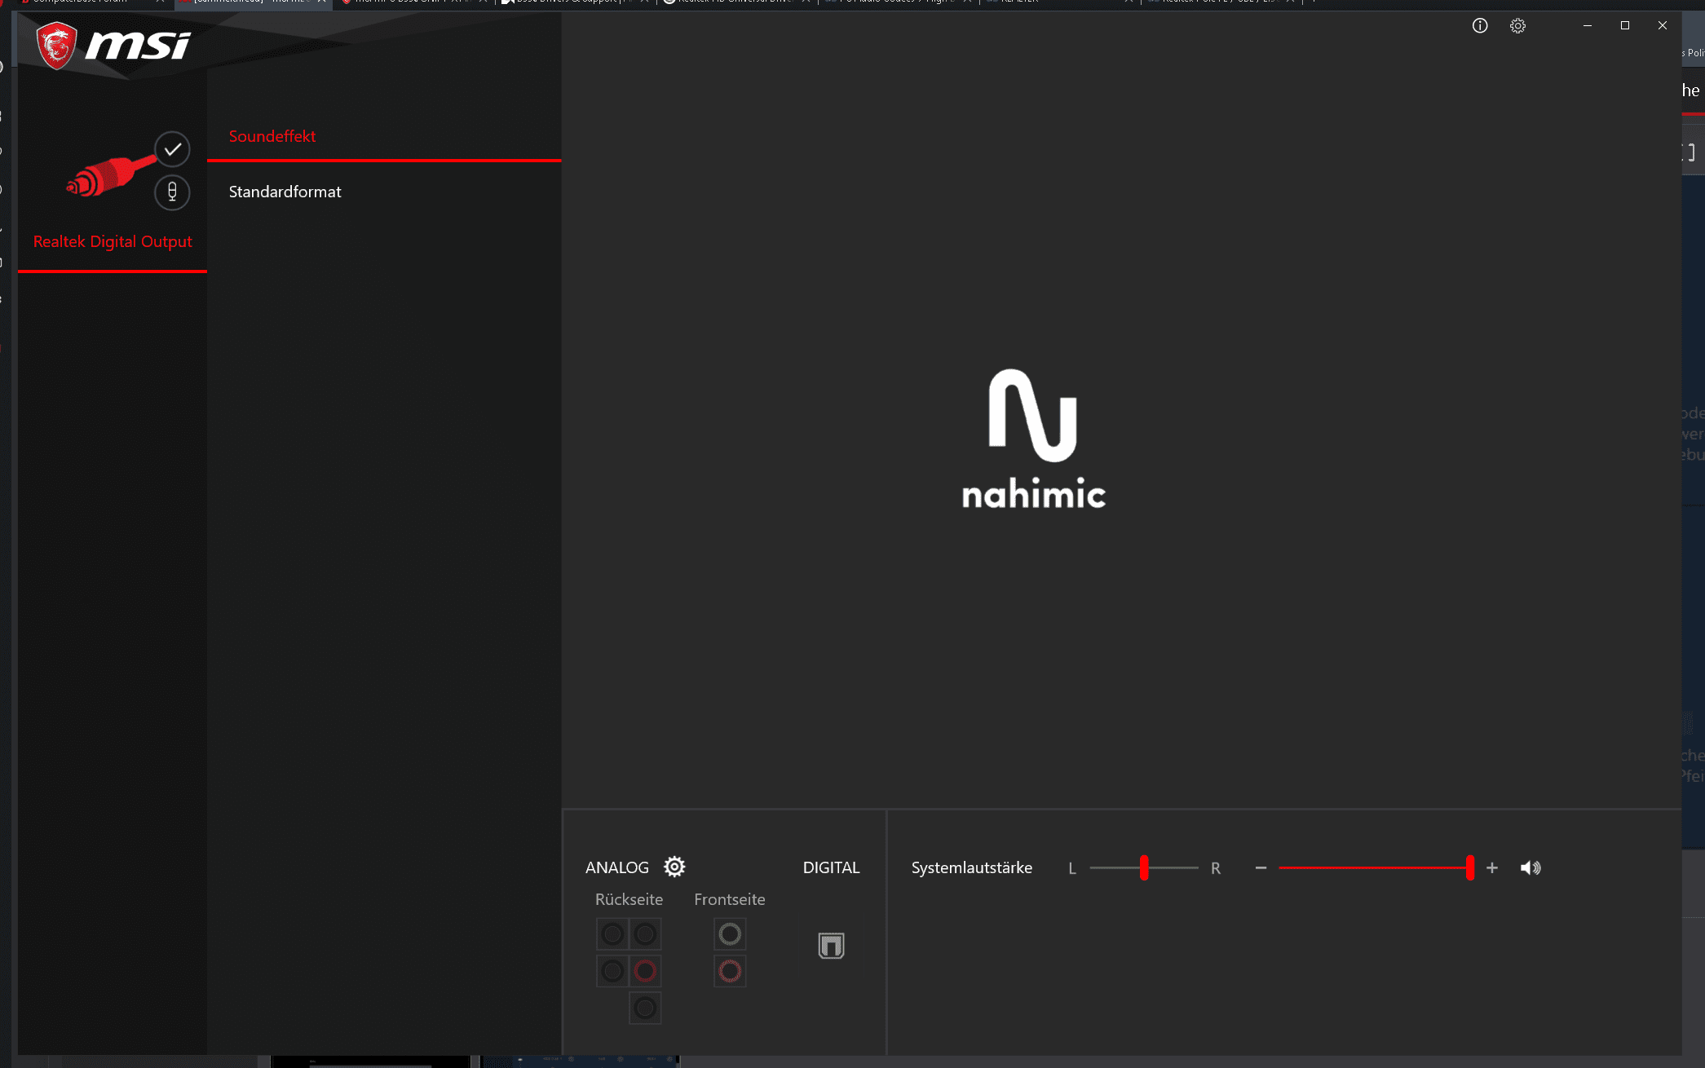Decrease system volume with the minus button

pyautogui.click(x=1261, y=868)
